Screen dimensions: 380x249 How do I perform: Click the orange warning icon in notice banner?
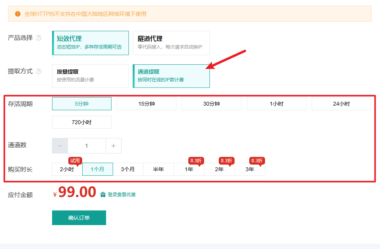coord(18,14)
